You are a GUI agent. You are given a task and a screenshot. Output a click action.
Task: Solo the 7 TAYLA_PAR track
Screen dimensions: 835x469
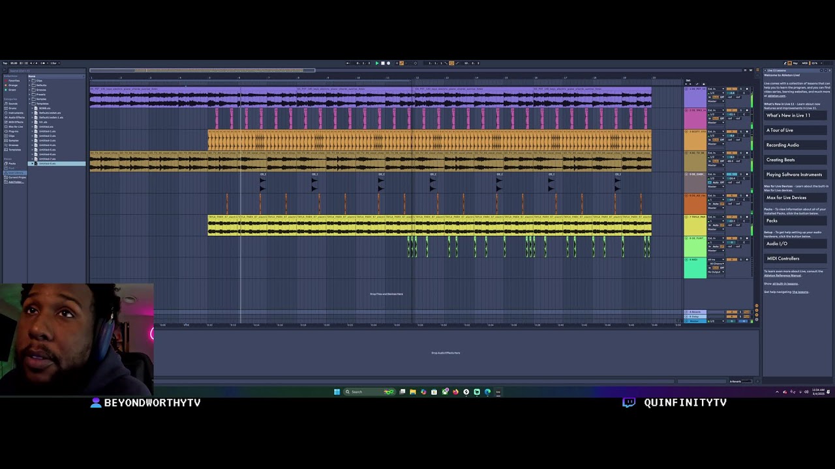[x=741, y=217]
